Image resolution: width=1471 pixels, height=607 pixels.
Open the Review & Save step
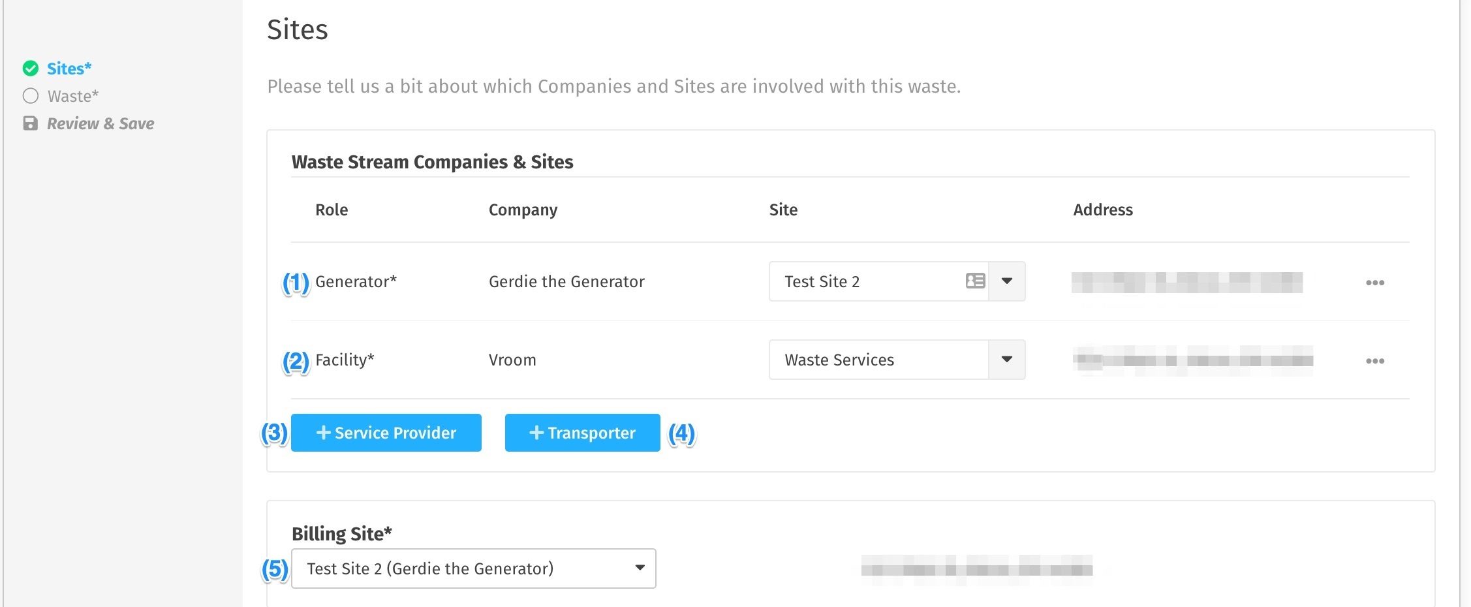pos(101,123)
